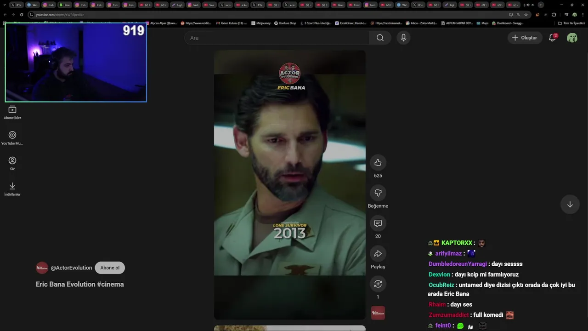Switch to the Sea tab
The height and width of the screenshot is (331, 588).
(x=209, y=5)
